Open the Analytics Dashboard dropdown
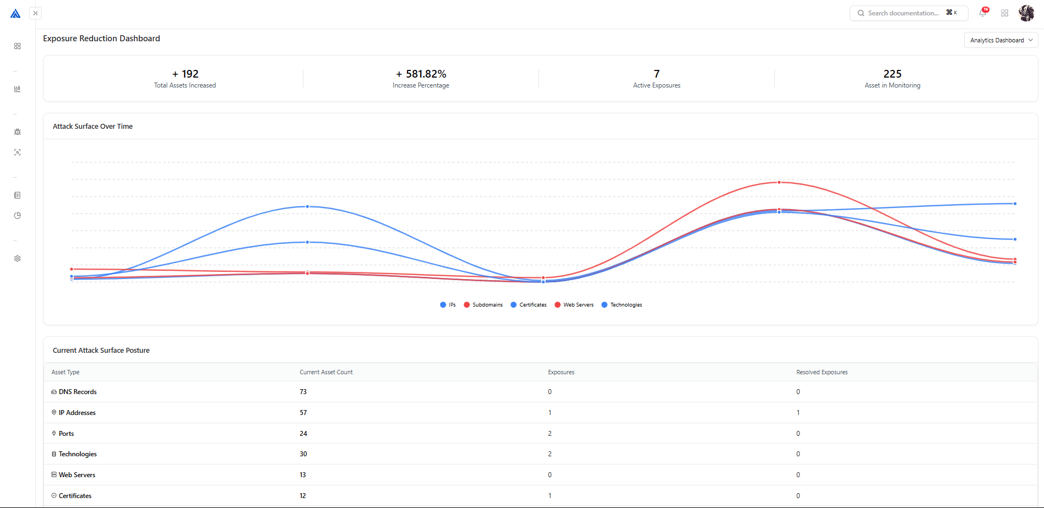1044x508 pixels. pyautogui.click(x=1001, y=40)
